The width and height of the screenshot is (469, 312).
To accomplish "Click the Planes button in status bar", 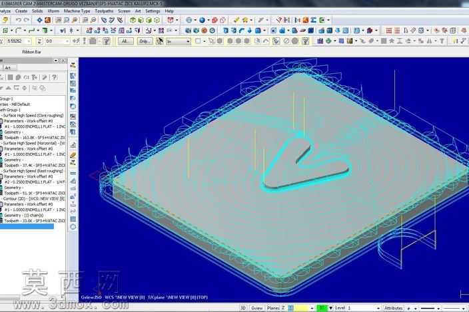I will (272, 308).
